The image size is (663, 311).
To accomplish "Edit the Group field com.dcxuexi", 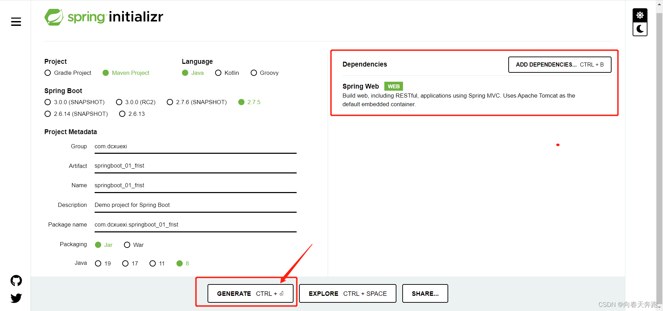I will pos(195,147).
